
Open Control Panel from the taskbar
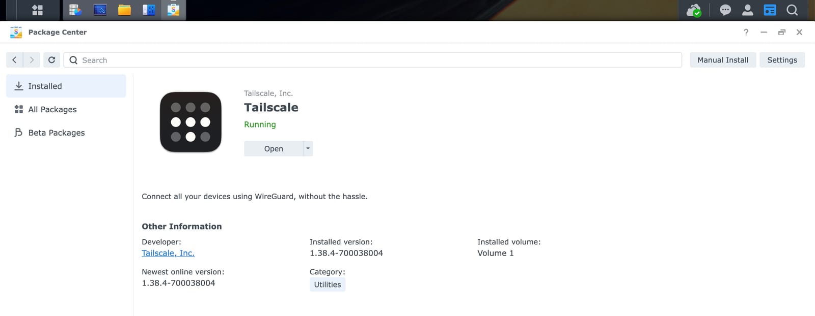tap(149, 10)
